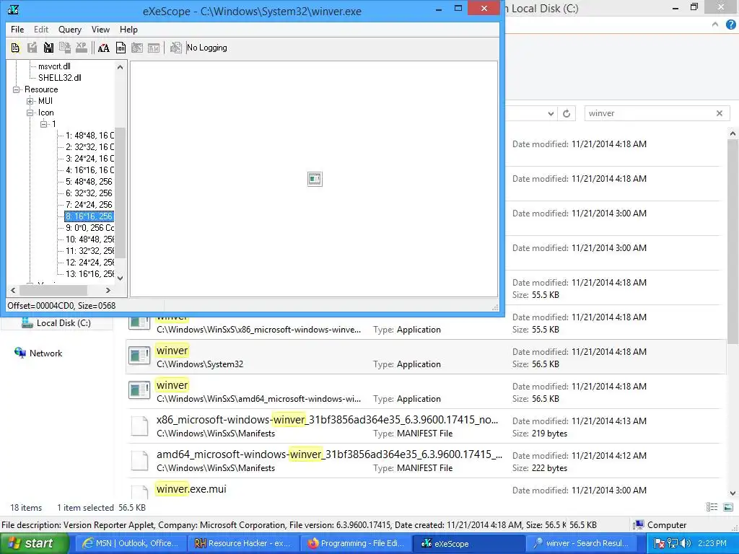Open the File menu in eXeScope
The height and width of the screenshot is (554, 739).
17,29
